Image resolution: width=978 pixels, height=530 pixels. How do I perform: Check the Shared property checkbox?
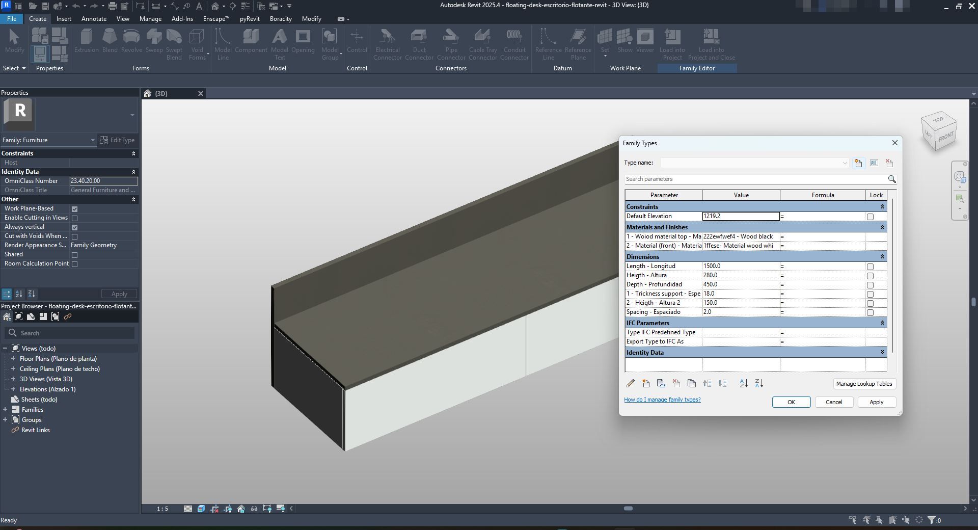[75, 255]
